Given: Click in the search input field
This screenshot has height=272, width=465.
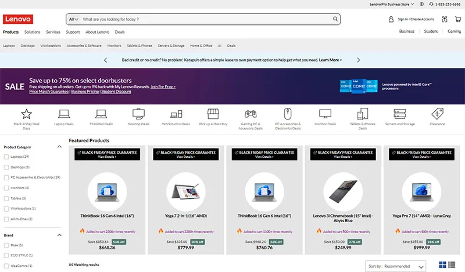Looking at the screenshot, I should [x=206, y=19].
